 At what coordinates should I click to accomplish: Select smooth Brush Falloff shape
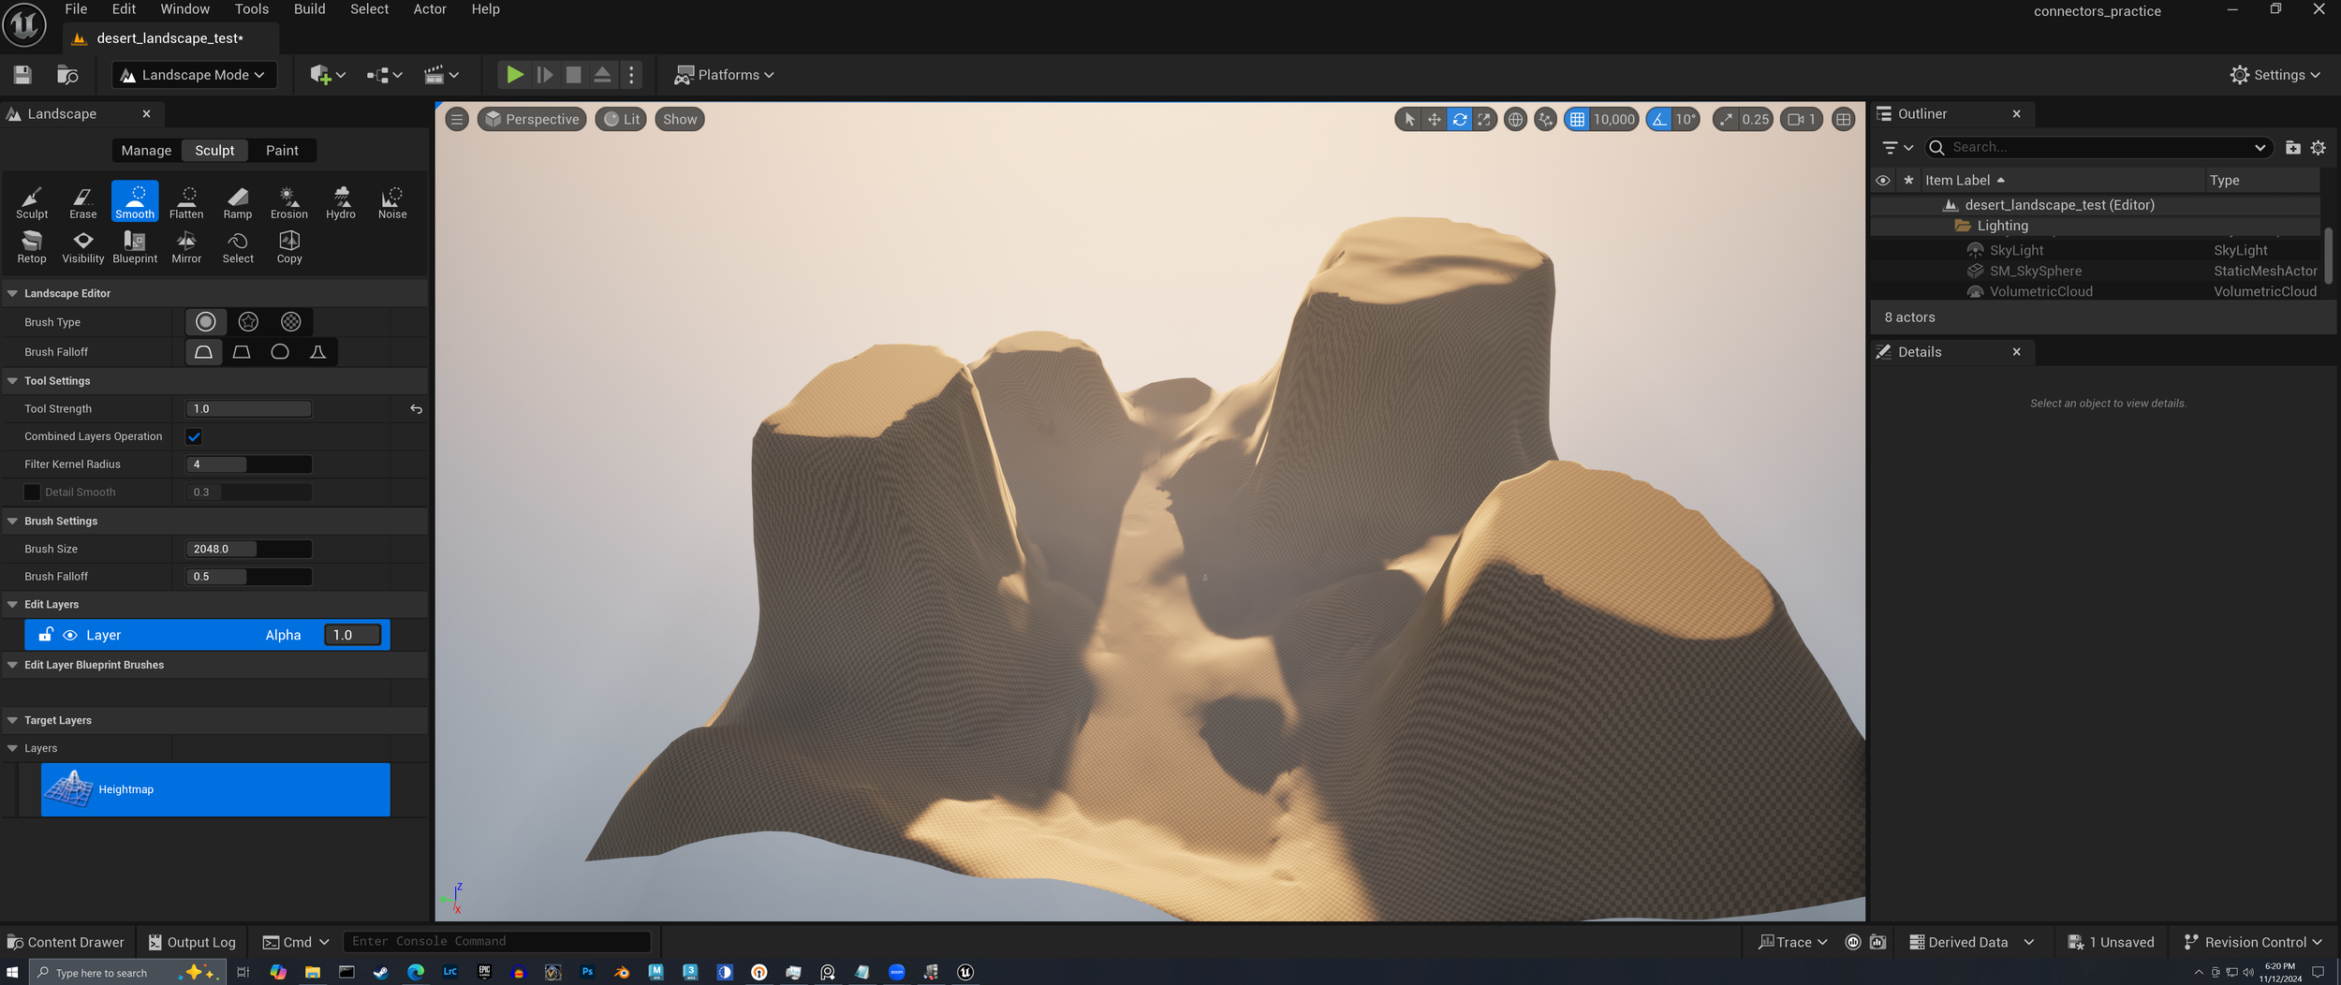[203, 352]
